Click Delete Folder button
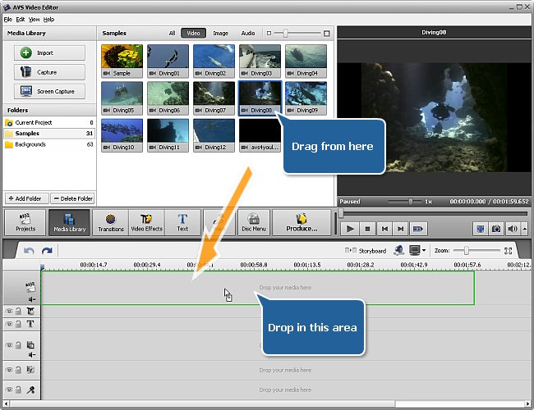534x410 pixels. tap(72, 198)
